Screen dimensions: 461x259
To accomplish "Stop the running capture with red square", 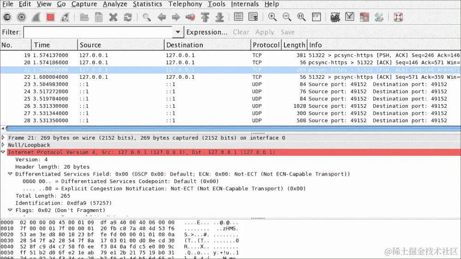I will click(50, 18).
